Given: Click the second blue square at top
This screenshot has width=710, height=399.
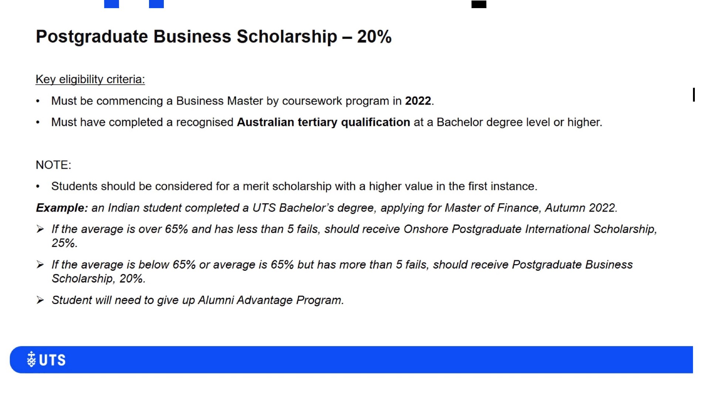Looking at the screenshot, I should coord(156,4).
